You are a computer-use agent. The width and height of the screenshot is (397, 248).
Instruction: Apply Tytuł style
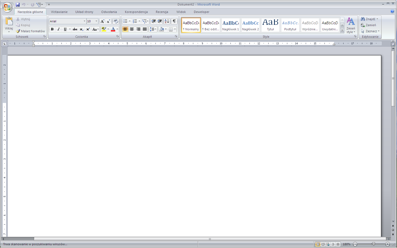[x=270, y=25]
